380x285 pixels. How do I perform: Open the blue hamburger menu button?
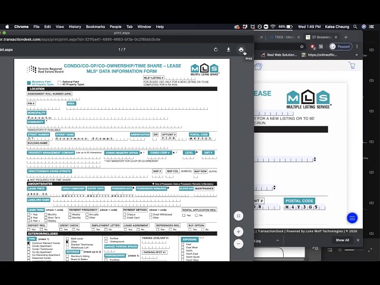click(352, 218)
